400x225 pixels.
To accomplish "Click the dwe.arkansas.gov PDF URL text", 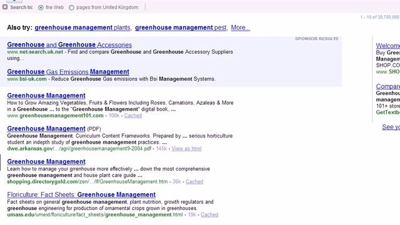I will click(x=79, y=149).
